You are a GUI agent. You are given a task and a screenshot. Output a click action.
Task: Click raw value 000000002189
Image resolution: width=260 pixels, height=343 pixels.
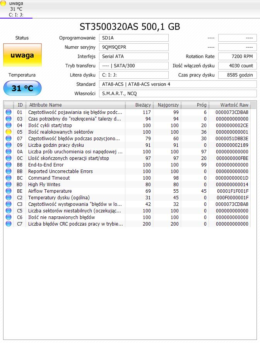click(x=232, y=145)
